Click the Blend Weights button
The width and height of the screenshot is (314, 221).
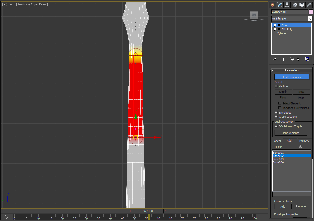click(290, 133)
